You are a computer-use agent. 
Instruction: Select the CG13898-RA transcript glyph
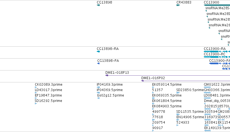pos(98,51)
